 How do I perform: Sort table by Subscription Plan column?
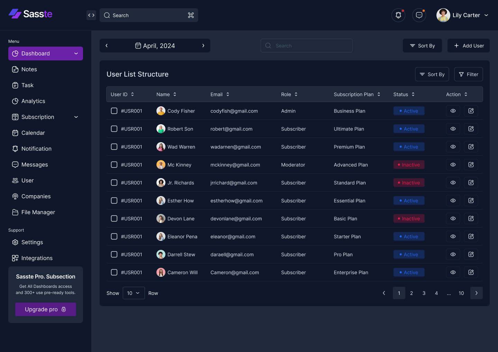[x=379, y=94]
